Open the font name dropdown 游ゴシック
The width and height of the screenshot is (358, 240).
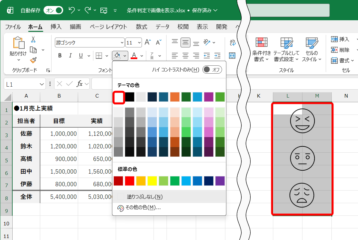[x=122, y=42]
